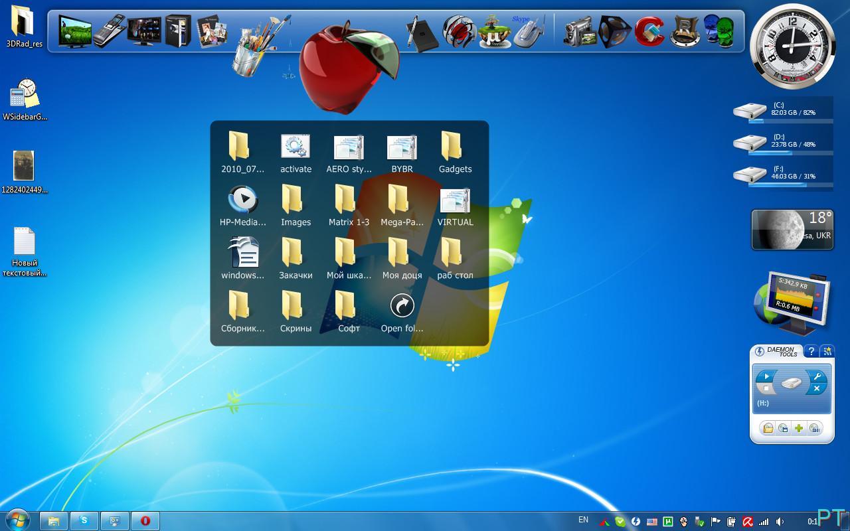Open Новый текстовый document on desktop
850x531 pixels.
25,252
